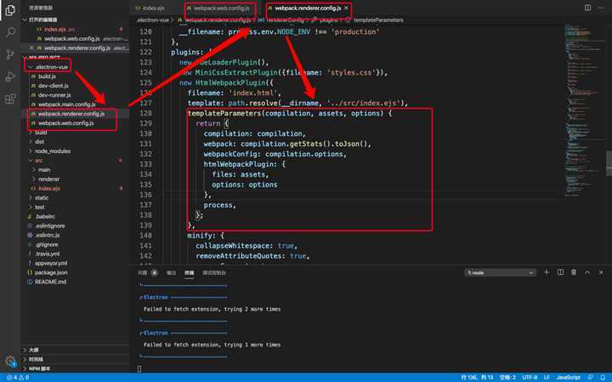Screen dimensions: 612x382
Task: Open the Search view in activity bar
Action: 10,32
